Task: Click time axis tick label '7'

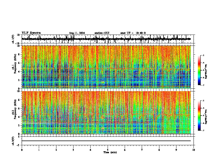Action: click(x=142, y=150)
